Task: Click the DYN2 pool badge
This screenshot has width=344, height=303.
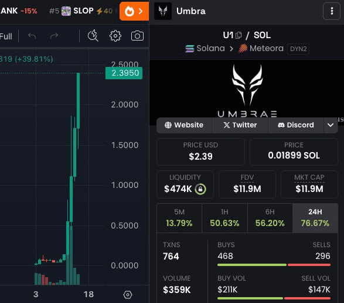Action: point(298,49)
